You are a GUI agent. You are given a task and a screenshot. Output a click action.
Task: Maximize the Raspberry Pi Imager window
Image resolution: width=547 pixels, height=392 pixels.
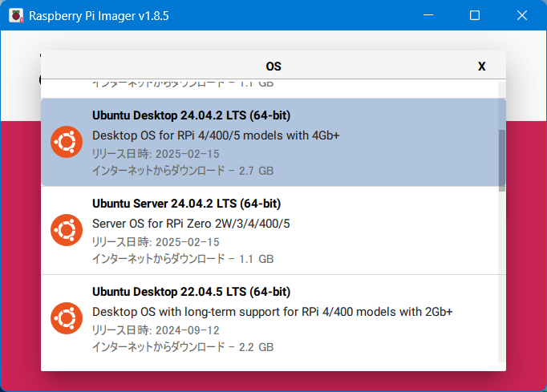(x=475, y=15)
